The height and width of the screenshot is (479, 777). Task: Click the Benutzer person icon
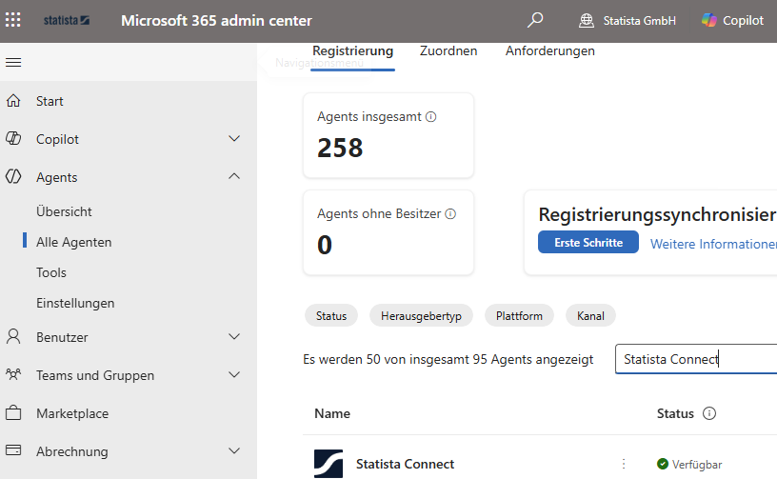[x=13, y=337]
